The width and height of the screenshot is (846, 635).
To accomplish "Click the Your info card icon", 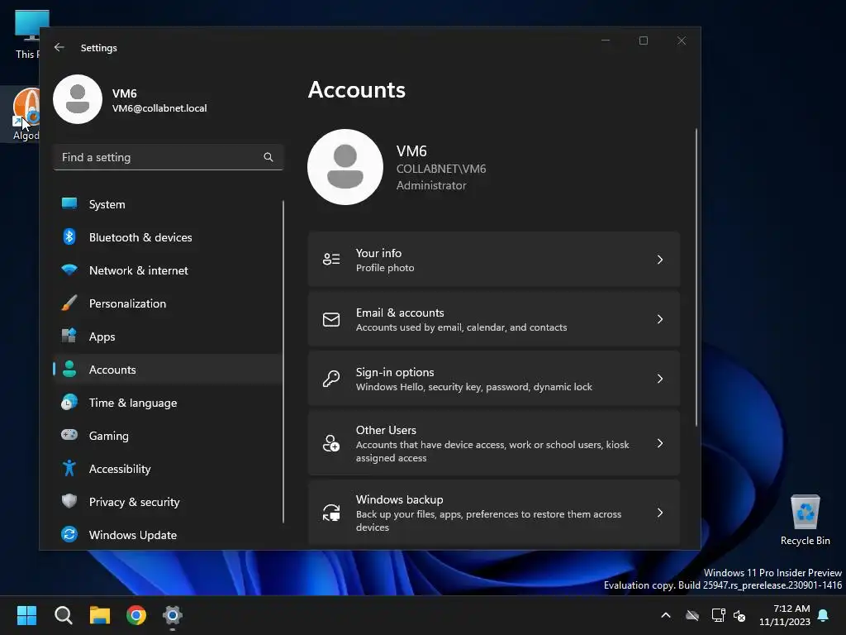I will point(331,260).
